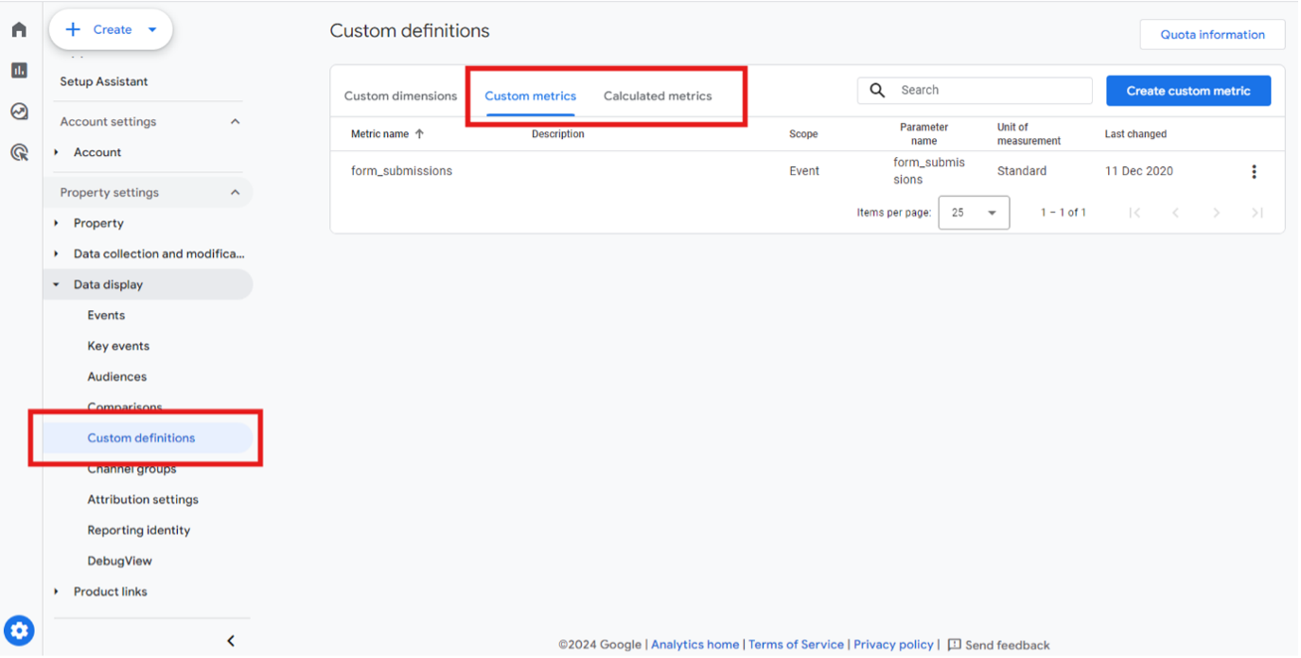This screenshot has width=1301, height=658.
Task: Open Setup Assistant
Action: 104,81
